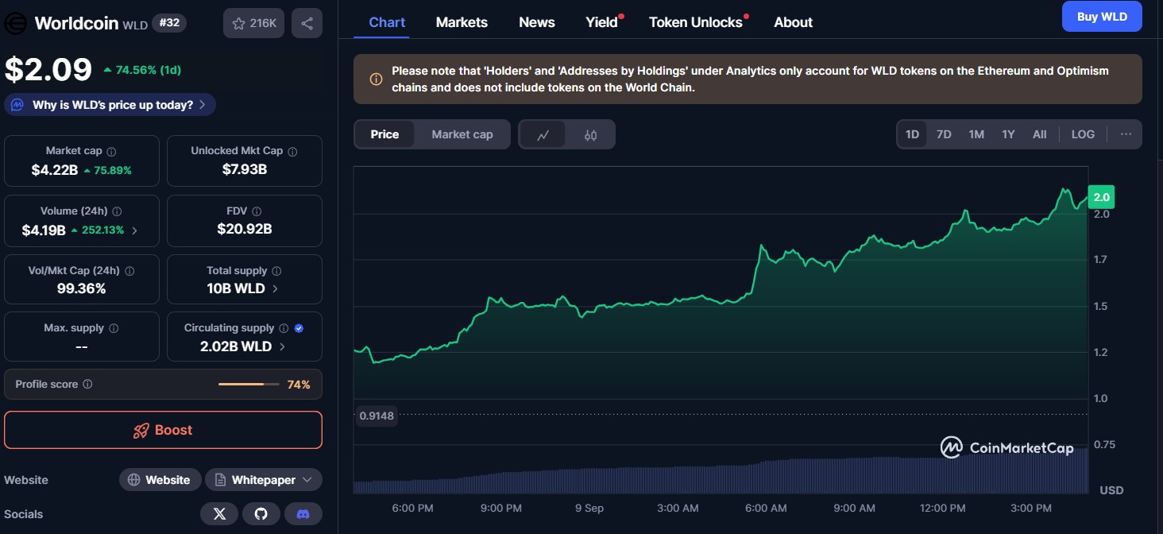Open 'Why is WLD's price up today?'
1163x534 pixels.
click(110, 105)
